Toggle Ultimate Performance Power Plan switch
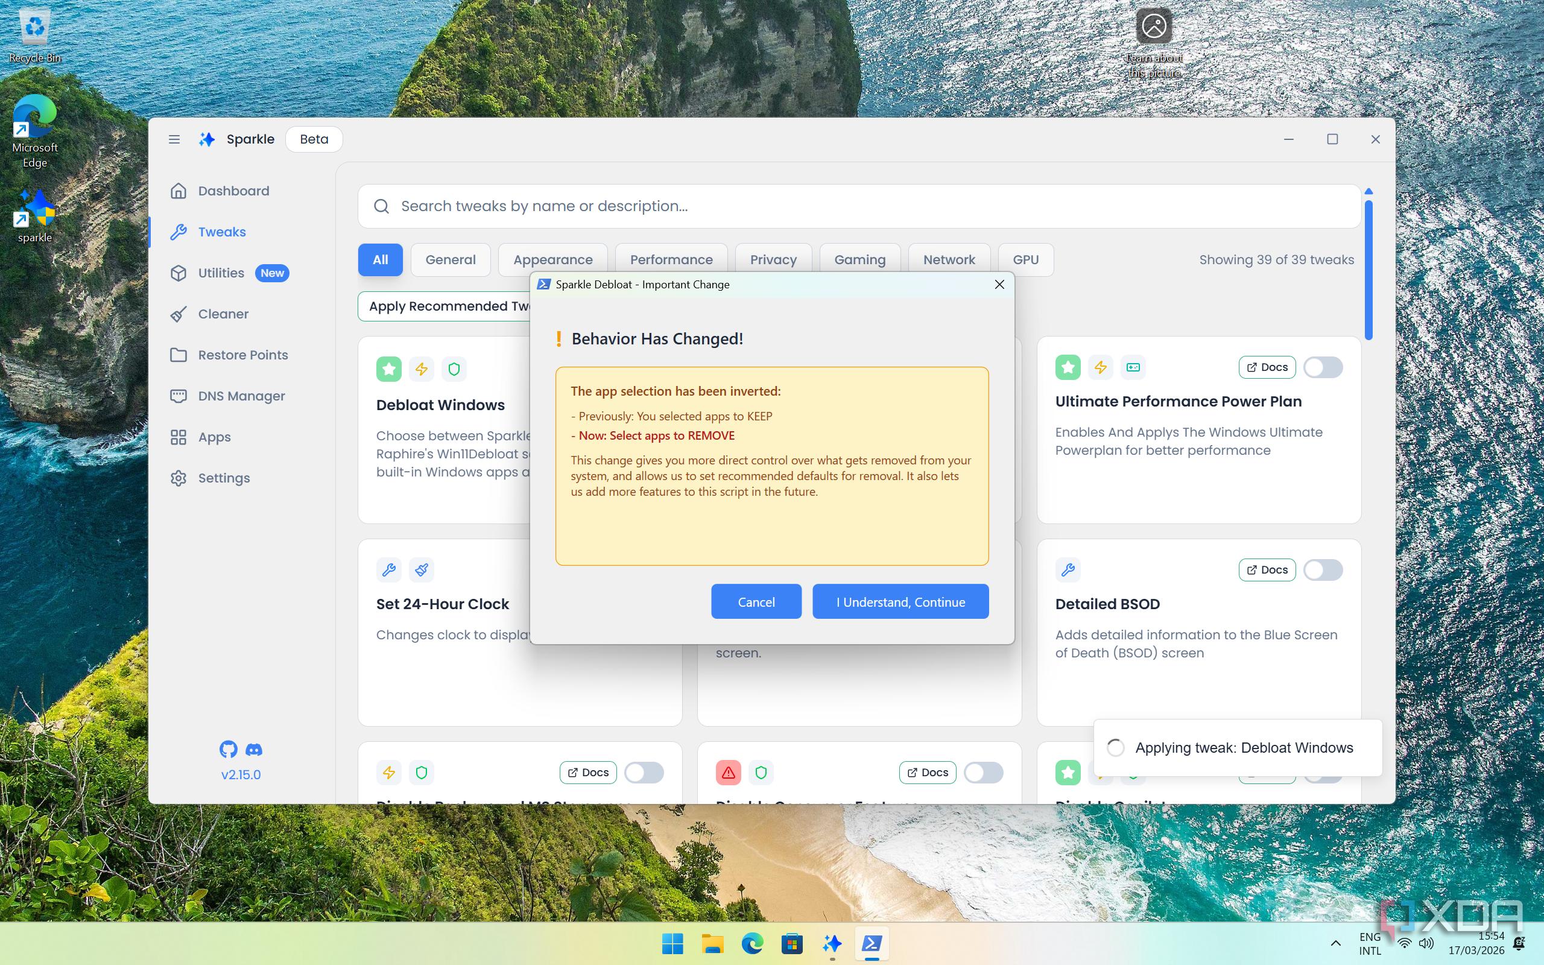 1323,367
